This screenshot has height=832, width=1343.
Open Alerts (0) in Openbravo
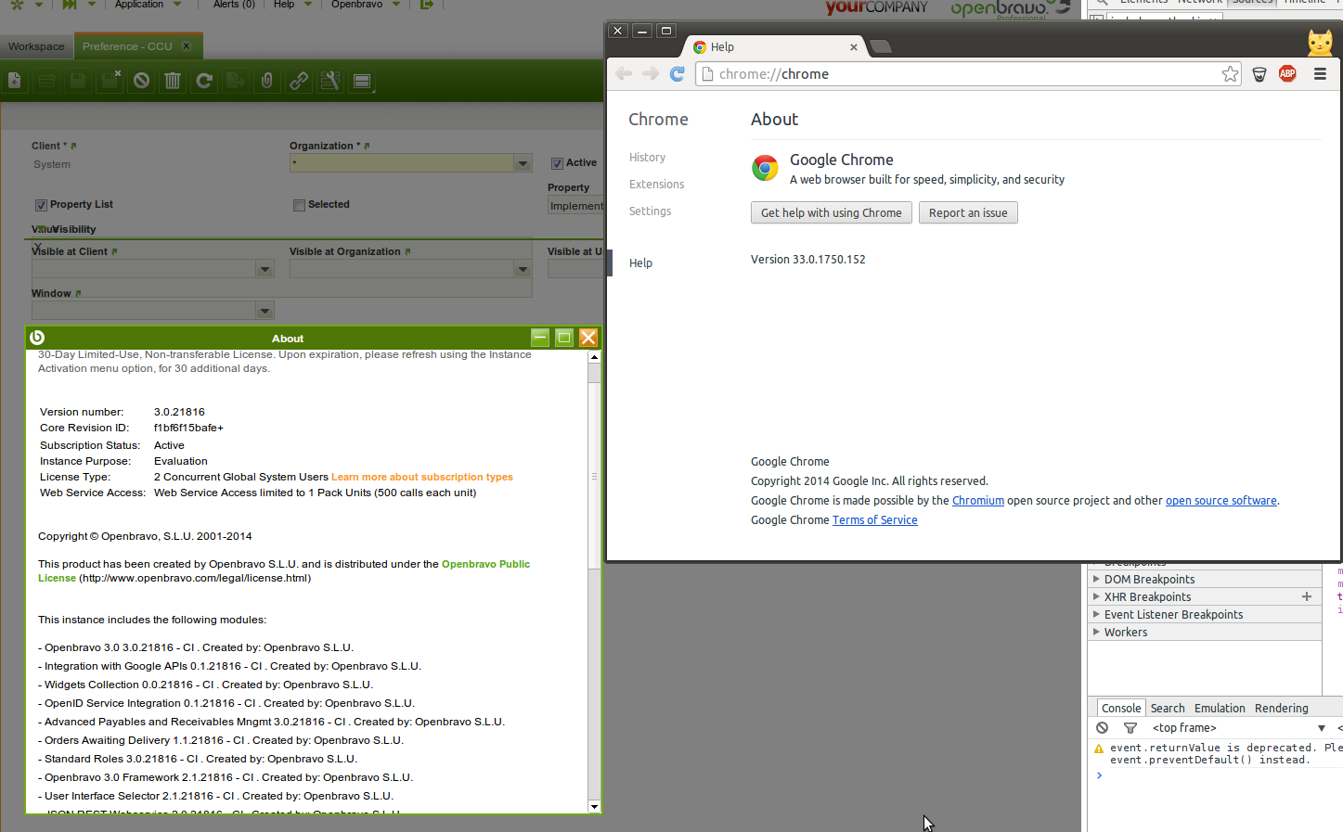point(234,5)
